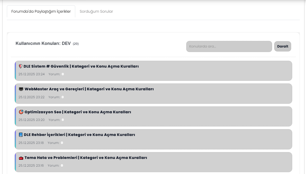
Task: Click the computer icon beside WebMaster topic
Action: pos(21,89)
